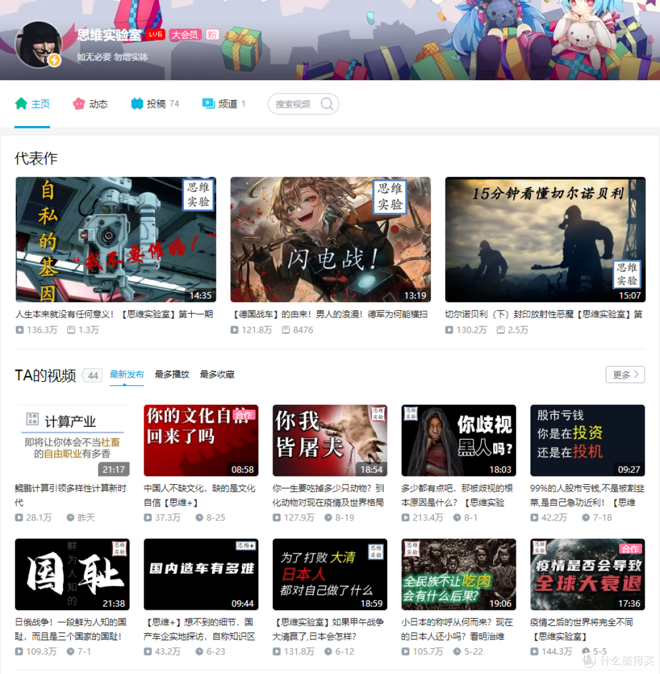Click the username 思维实验室

109,35
